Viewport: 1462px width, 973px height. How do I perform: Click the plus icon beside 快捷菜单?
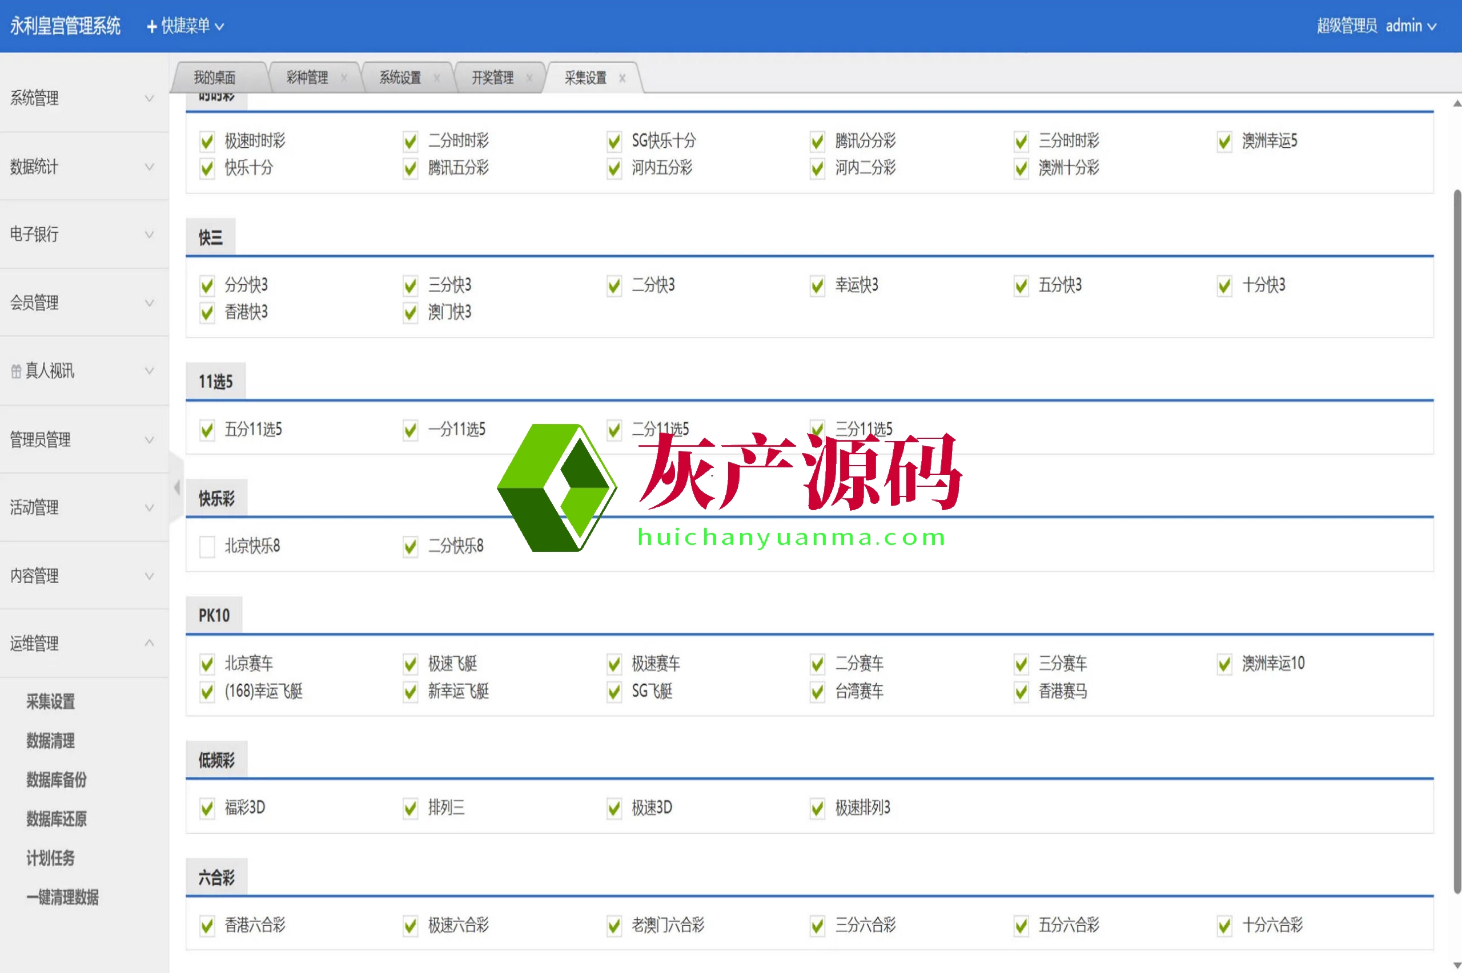pos(151,27)
